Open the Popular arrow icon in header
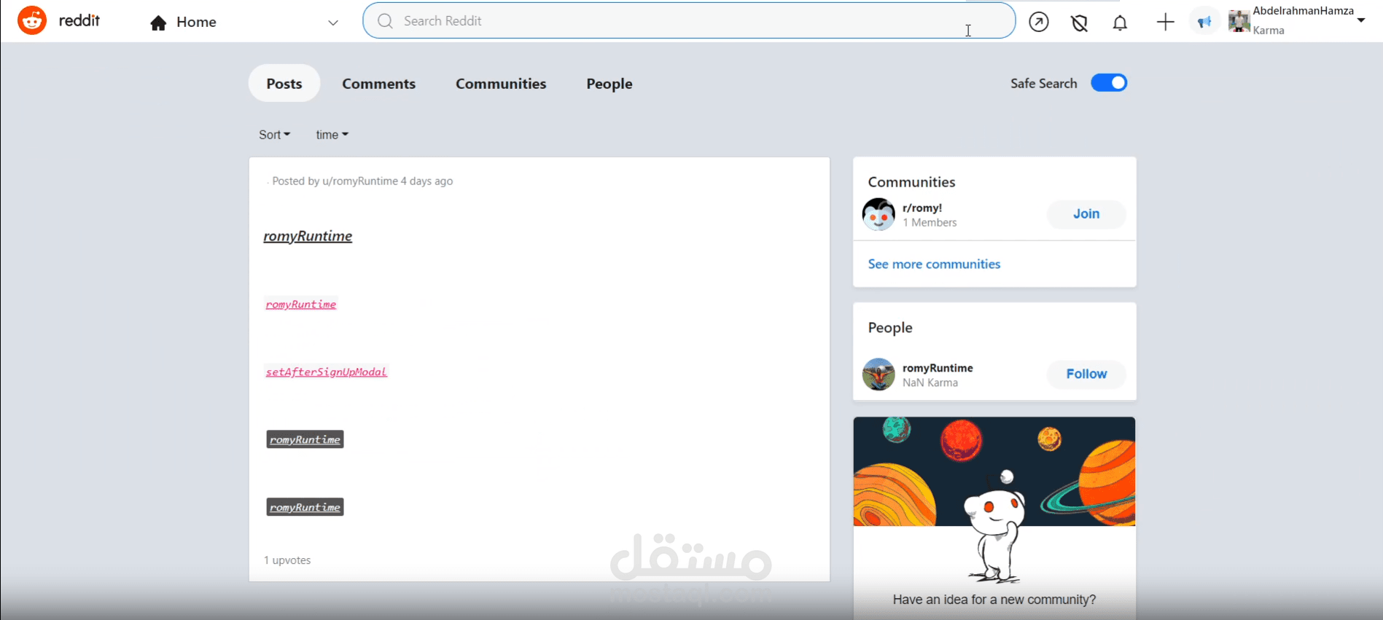1383x620 pixels. coord(1039,22)
